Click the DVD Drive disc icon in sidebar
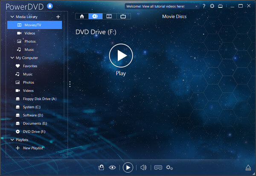The height and width of the screenshot is (176, 256). pyautogui.click(x=17, y=132)
